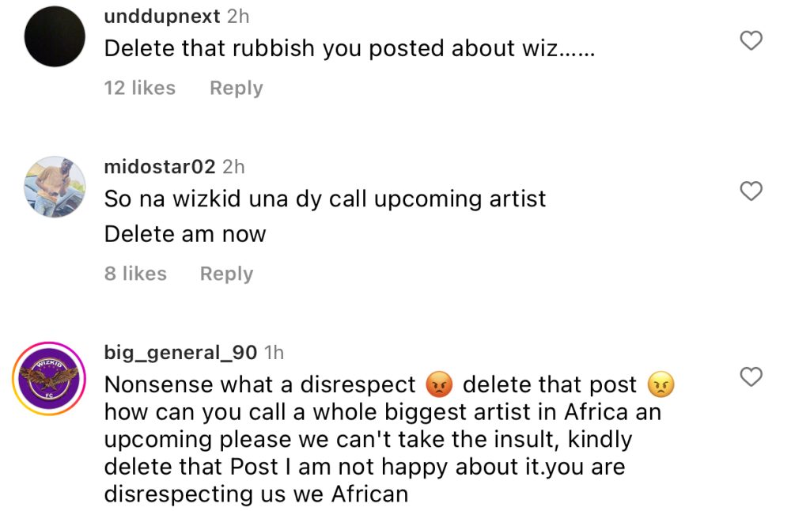Tap the heart on big_general_90's comment
This screenshot has height=511, width=810.
point(750,378)
